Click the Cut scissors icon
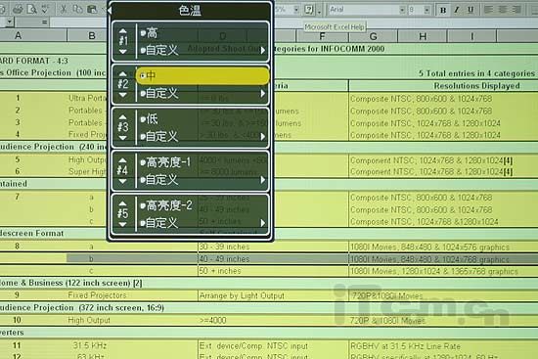Image resolution: width=538 pixels, height=359 pixels. (64, 9)
